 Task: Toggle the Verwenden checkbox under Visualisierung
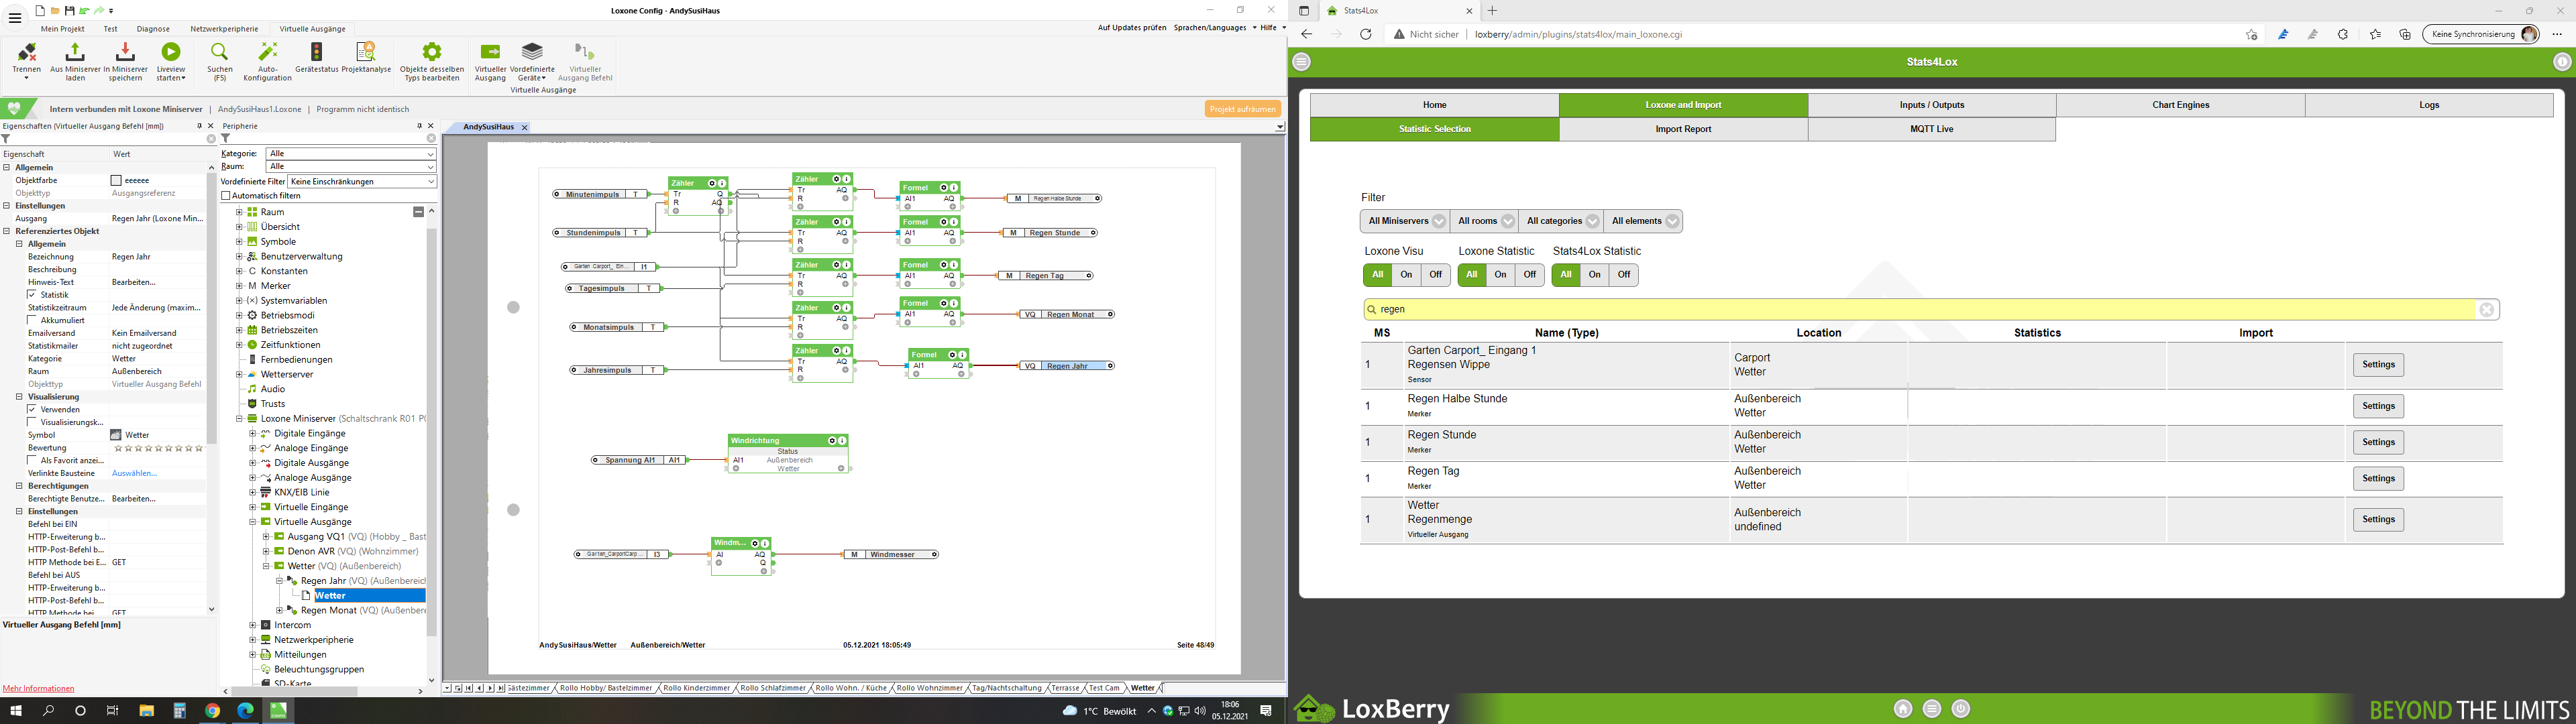[32, 410]
